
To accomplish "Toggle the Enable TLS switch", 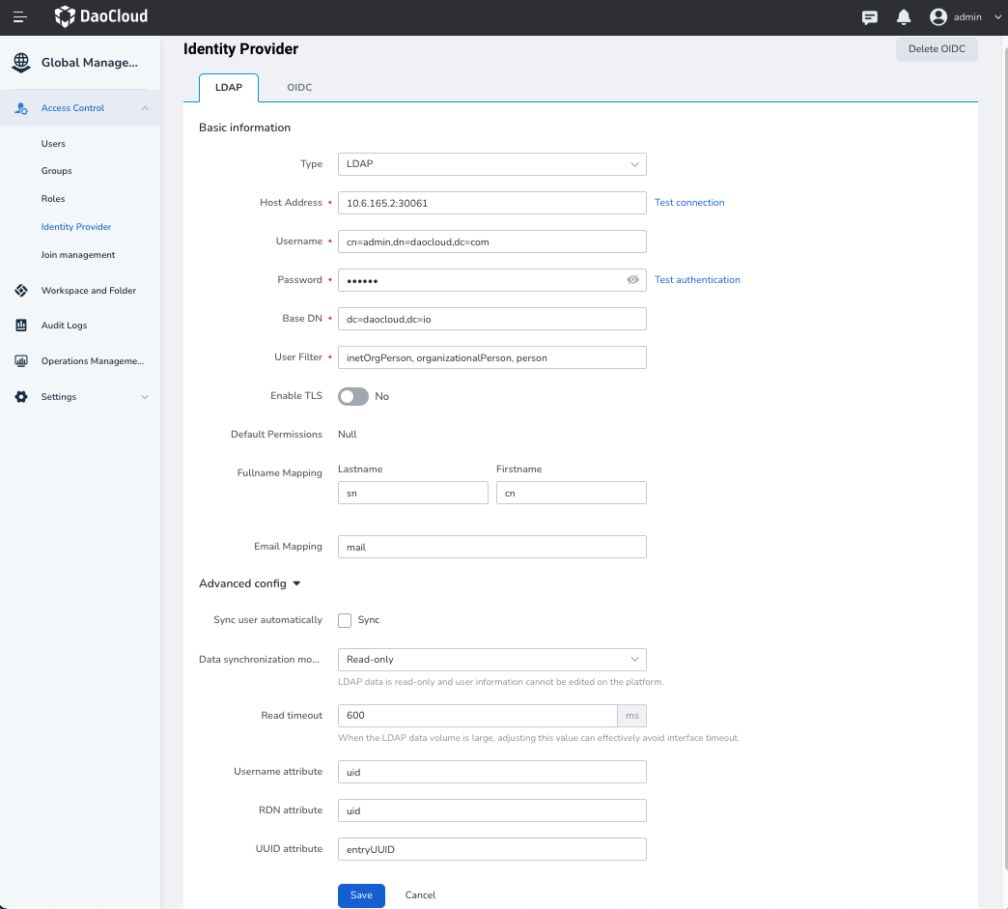I will 353,396.
